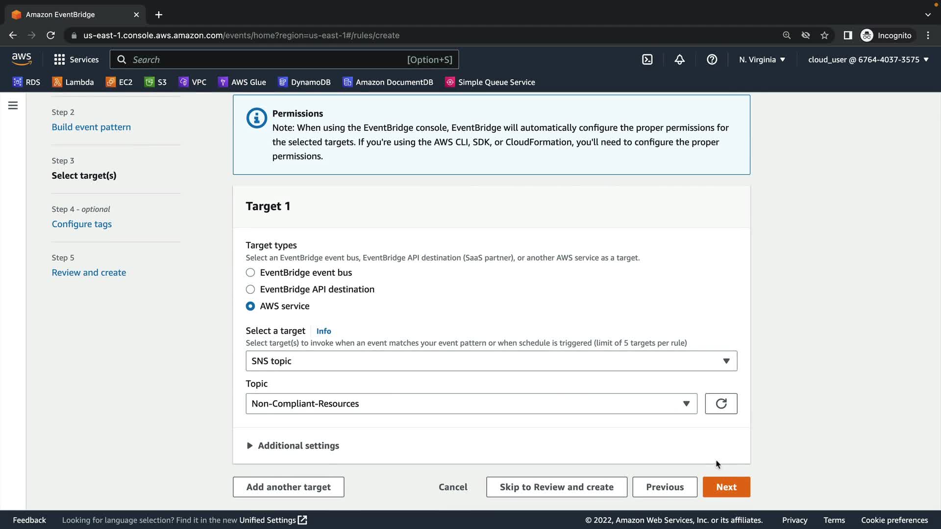This screenshot has width=941, height=529.
Task: Click the AWS console search field
Action: click(x=284, y=60)
